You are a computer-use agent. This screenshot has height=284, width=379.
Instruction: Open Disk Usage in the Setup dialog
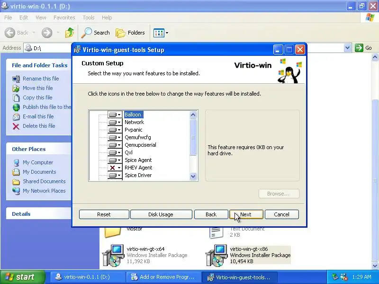161,214
